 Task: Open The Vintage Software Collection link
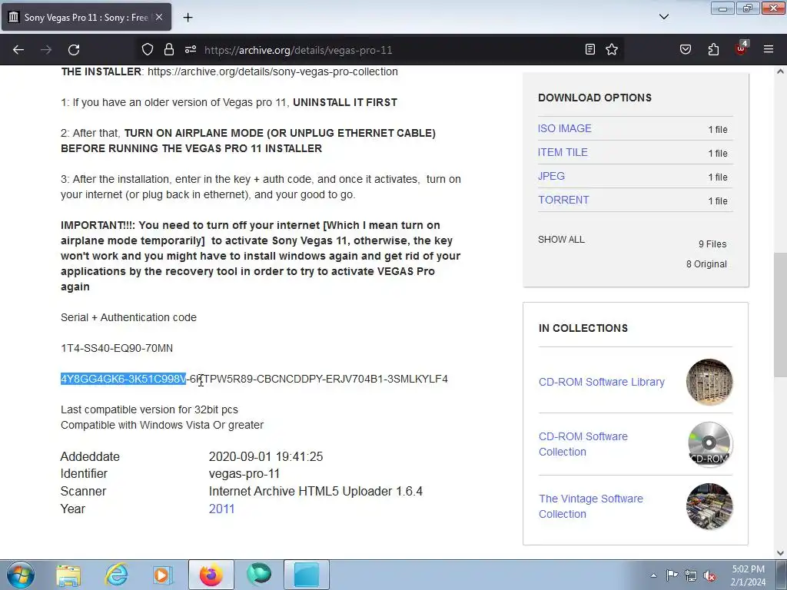click(x=591, y=506)
